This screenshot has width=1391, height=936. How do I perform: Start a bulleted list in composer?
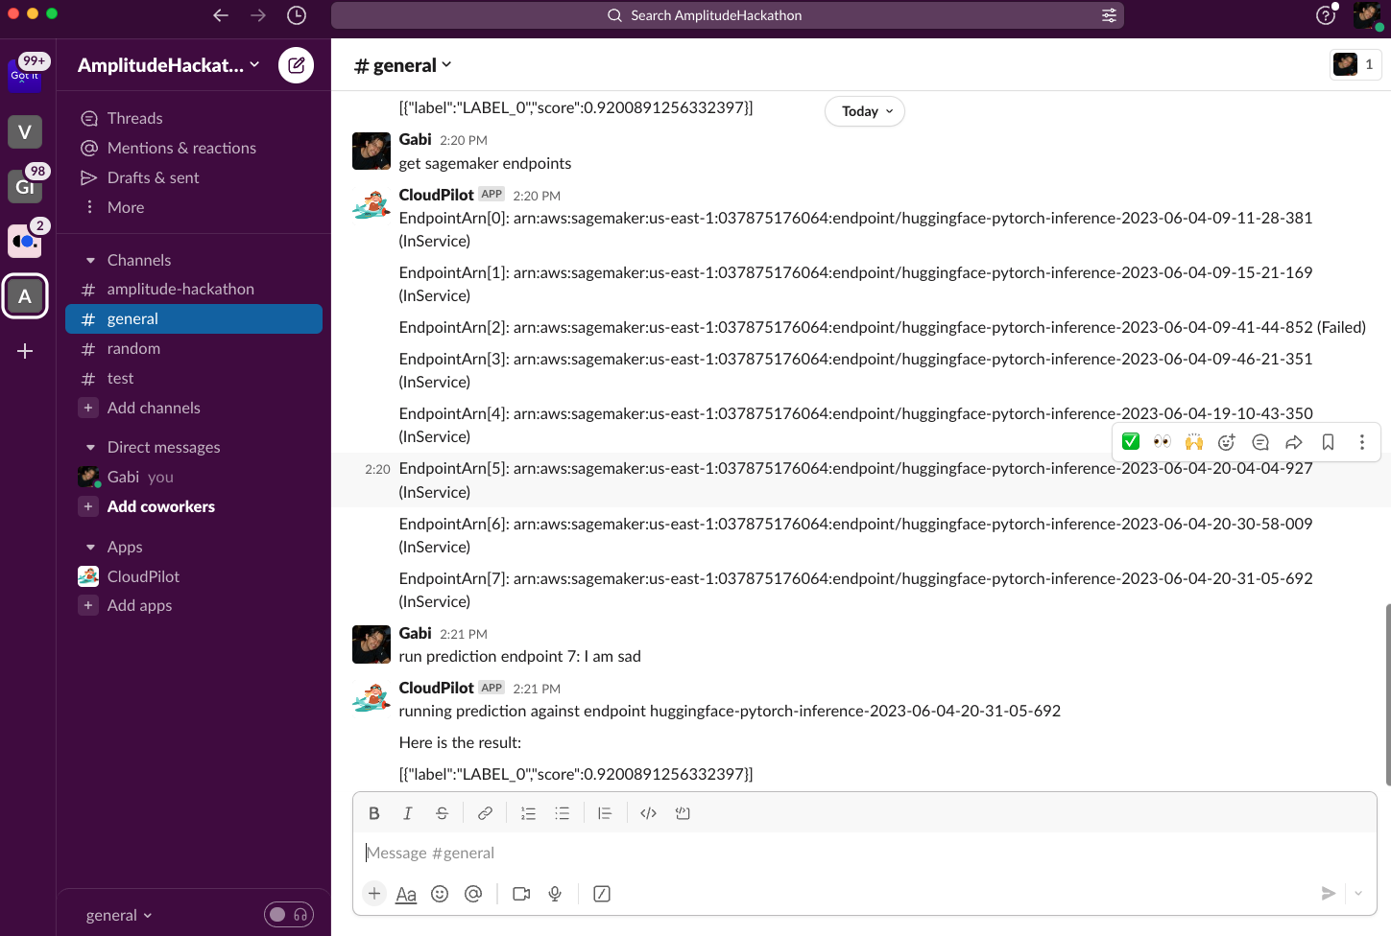tap(563, 813)
